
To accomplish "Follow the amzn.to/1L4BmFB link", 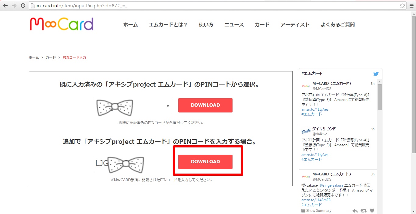I will [316, 200].
